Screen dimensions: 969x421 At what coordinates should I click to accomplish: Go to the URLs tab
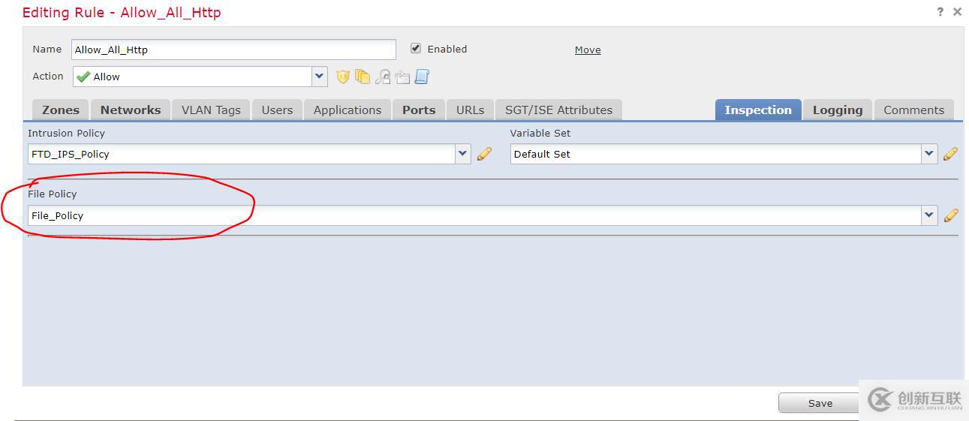(x=471, y=110)
